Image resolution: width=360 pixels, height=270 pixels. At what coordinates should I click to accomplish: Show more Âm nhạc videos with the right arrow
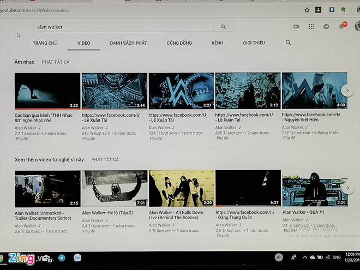tap(347, 91)
